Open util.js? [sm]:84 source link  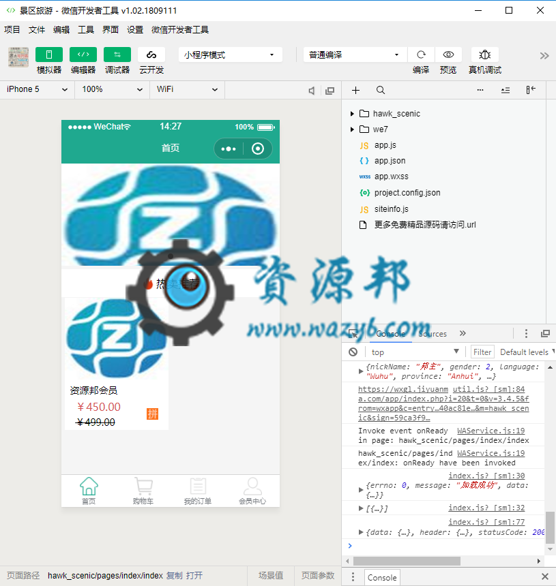click(488, 389)
